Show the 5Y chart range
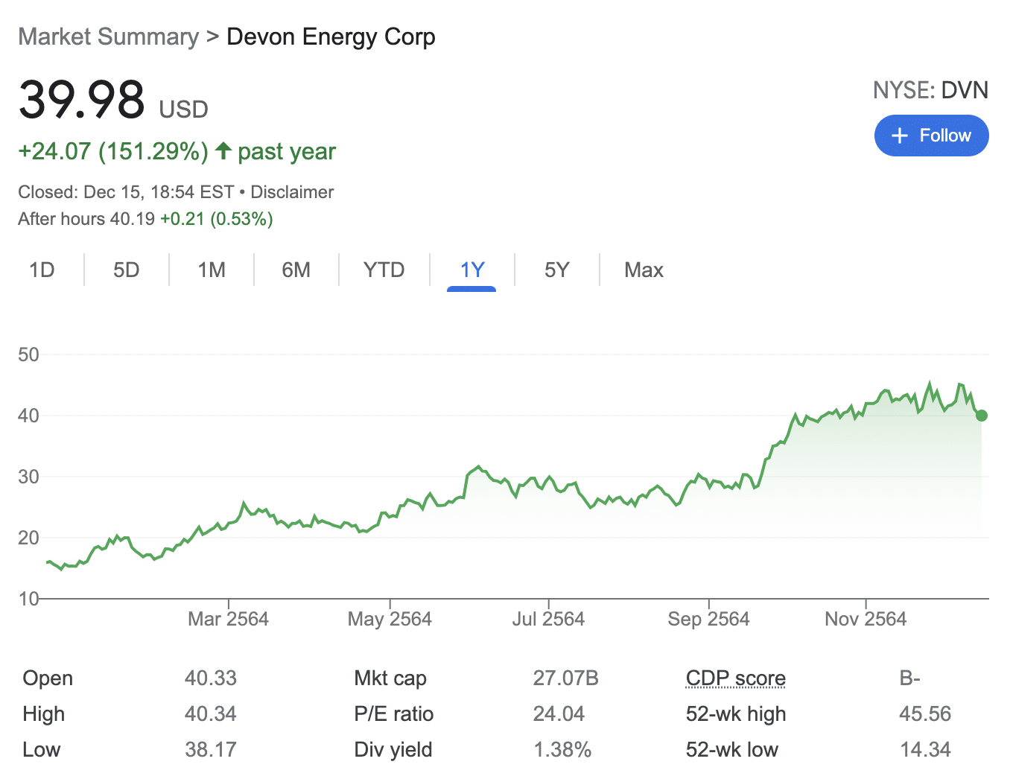This screenshot has height=779, width=1013. [556, 270]
